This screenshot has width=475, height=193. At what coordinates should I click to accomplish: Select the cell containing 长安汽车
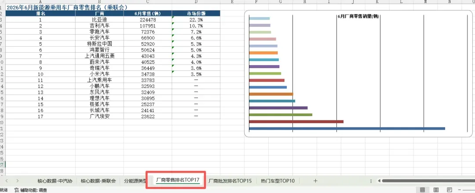(x=99, y=38)
